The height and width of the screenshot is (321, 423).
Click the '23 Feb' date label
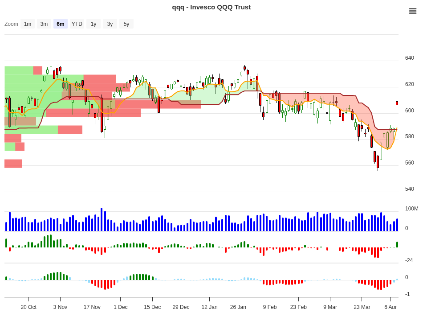click(298, 307)
